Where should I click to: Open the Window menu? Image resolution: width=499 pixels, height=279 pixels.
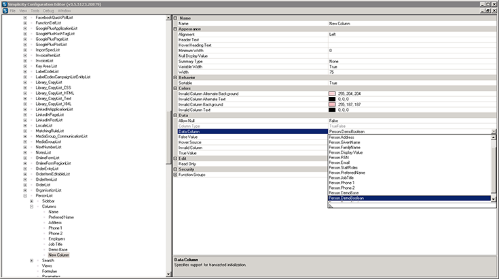tap(64, 11)
